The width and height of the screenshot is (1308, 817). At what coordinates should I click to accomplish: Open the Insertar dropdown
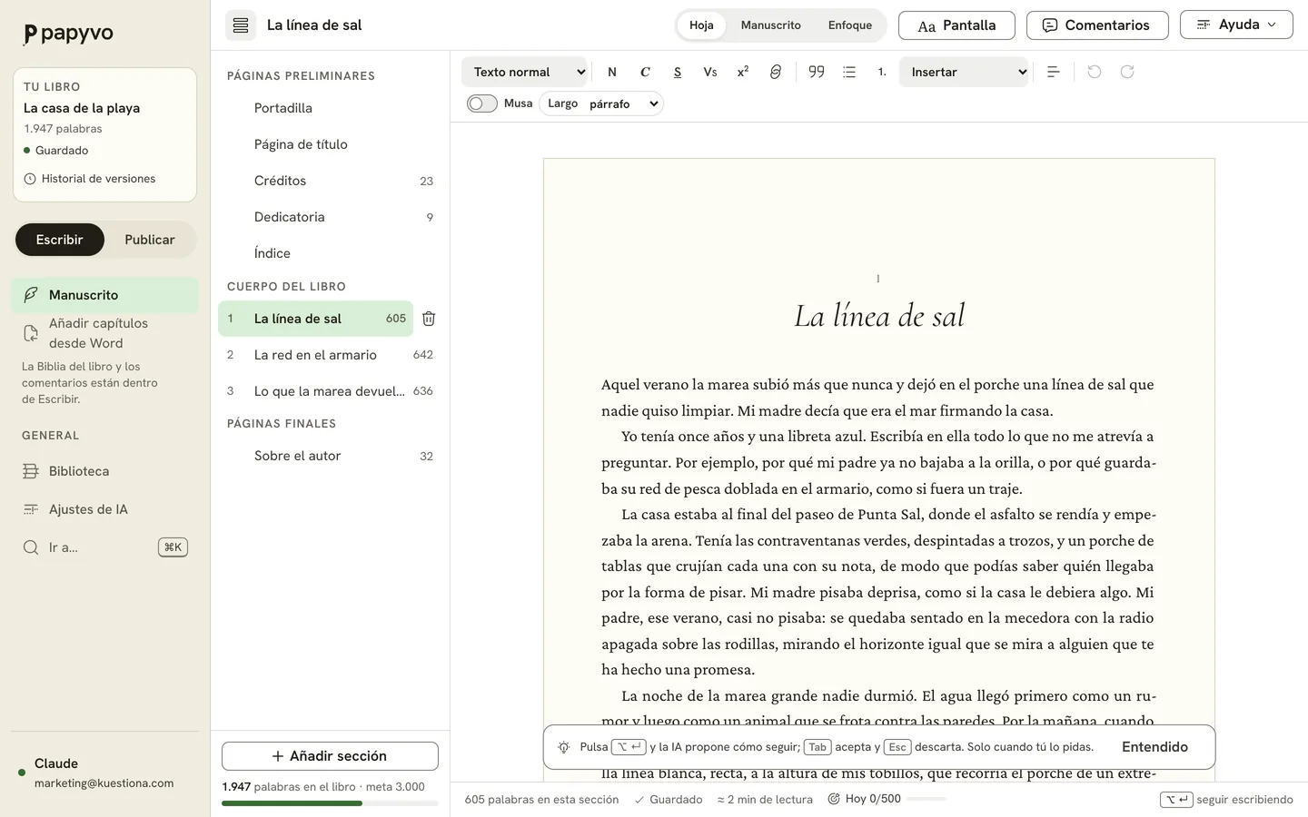(964, 72)
